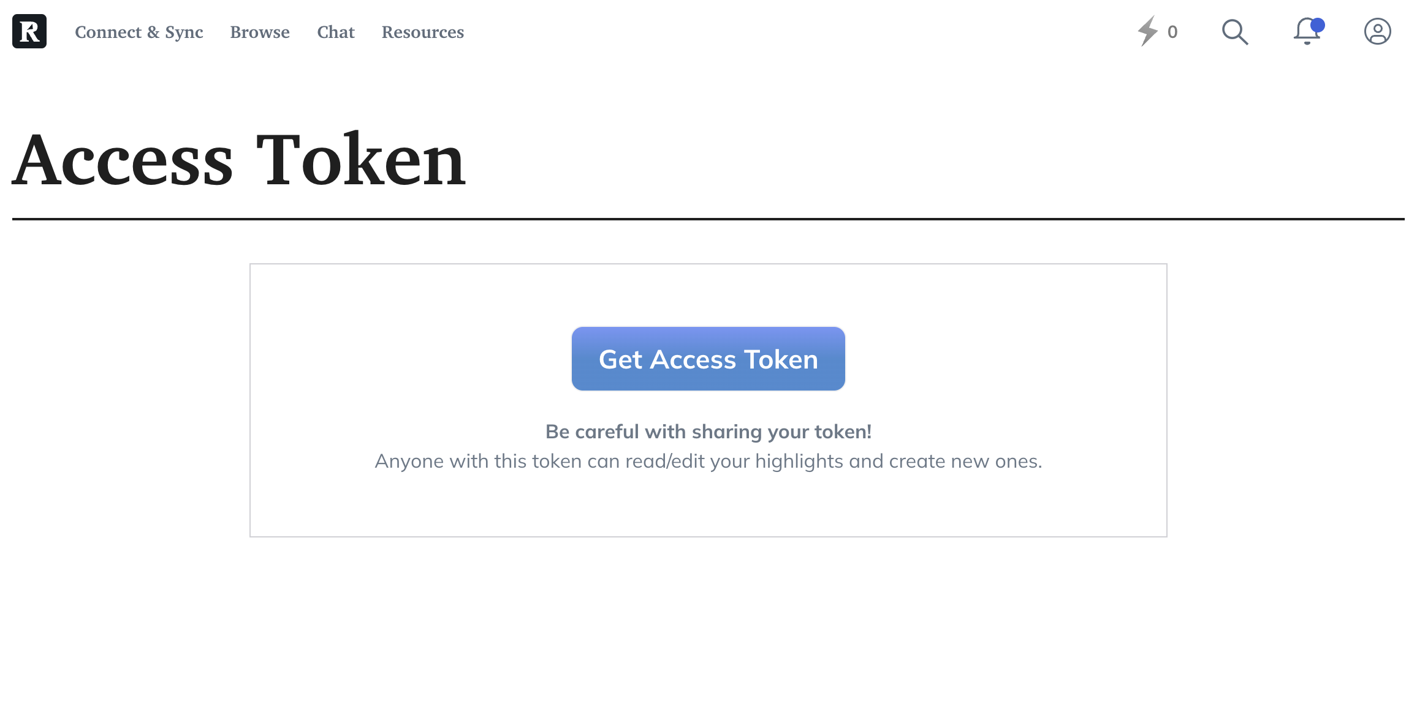Open the user profile icon

click(1377, 31)
